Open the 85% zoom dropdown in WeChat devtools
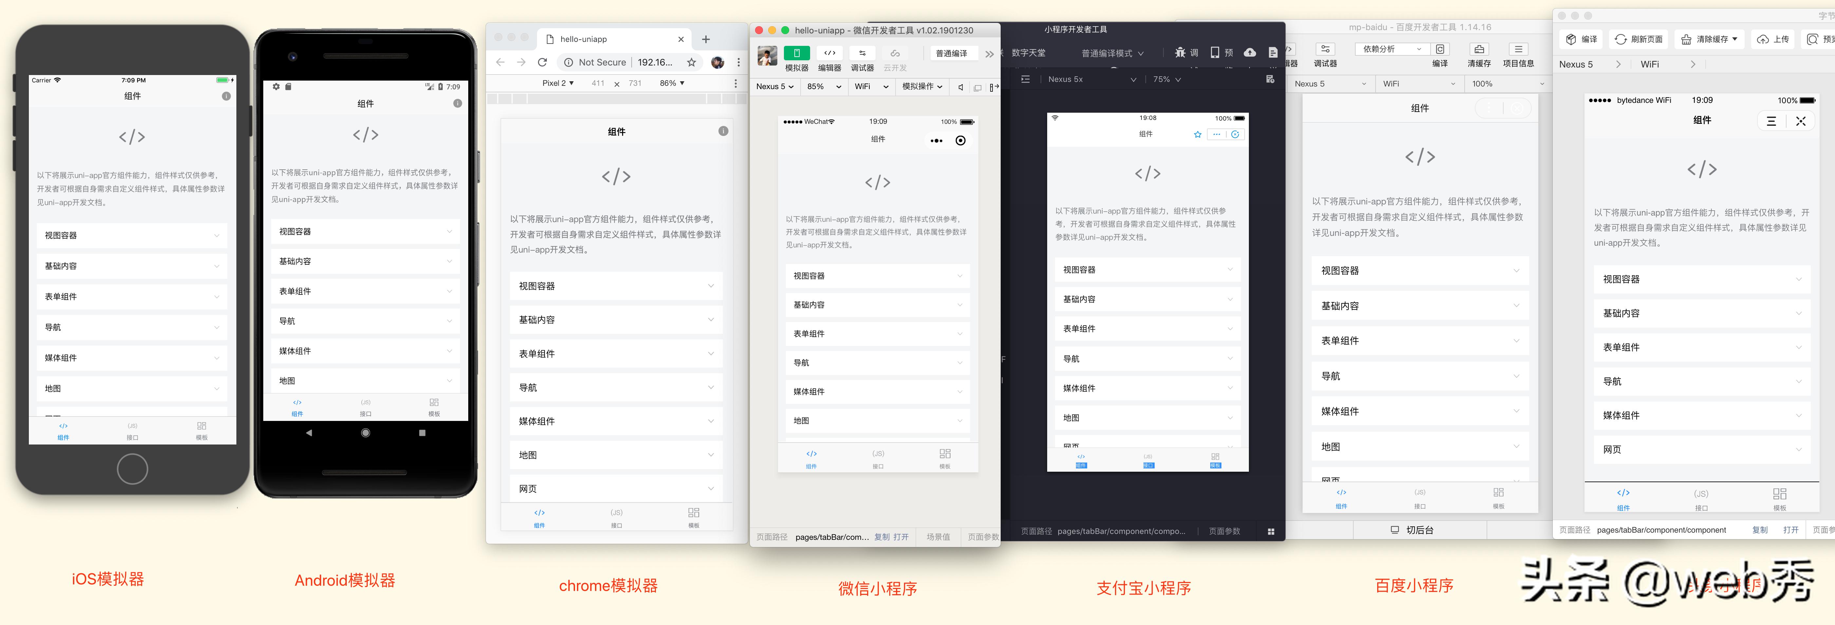 click(x=823, y=87)
